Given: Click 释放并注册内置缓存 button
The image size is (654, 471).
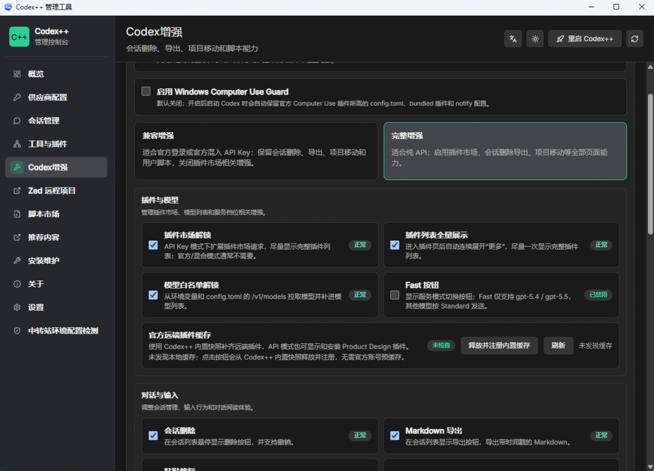Looking at the screenshot, I should point(499,345).
